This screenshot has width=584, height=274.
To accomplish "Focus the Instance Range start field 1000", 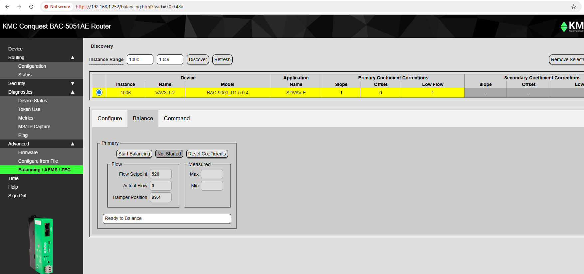I will coord(140,59).
